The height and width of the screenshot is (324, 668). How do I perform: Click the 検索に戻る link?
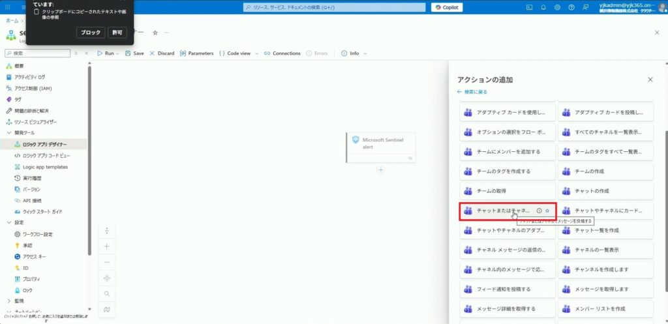click(x=473, y=92)
